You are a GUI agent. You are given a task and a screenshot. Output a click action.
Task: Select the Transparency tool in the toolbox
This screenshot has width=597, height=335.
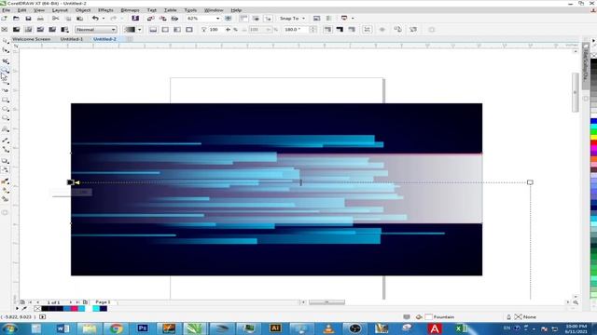(6, 170)
